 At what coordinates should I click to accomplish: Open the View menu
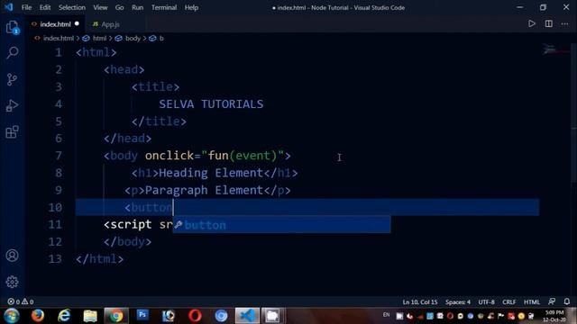pyautogui.click(x=100, y=7)
